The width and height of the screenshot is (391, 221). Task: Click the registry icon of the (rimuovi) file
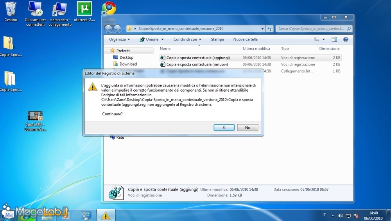(x=163, y=64)
